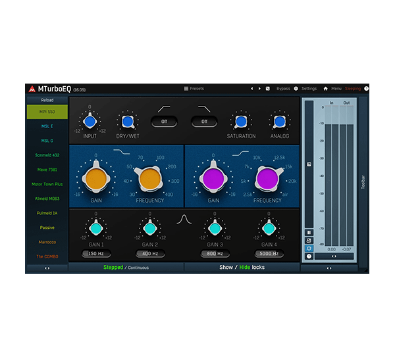
Task: Open the 800 Hz frequency selector
Action: (x=215, y=254)
